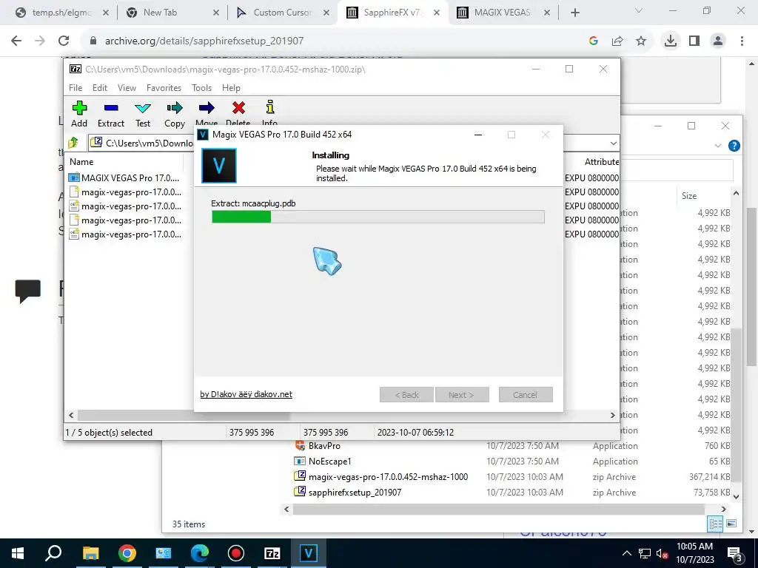Switch to the MAGIX VEGAS browser tab
Viewport: 758px width, 568px height.
[x=503, y=13]
